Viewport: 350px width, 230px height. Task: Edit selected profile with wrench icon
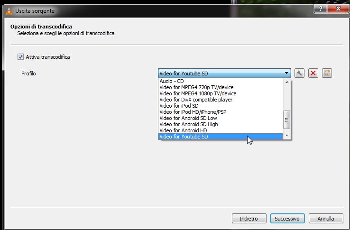299,73
